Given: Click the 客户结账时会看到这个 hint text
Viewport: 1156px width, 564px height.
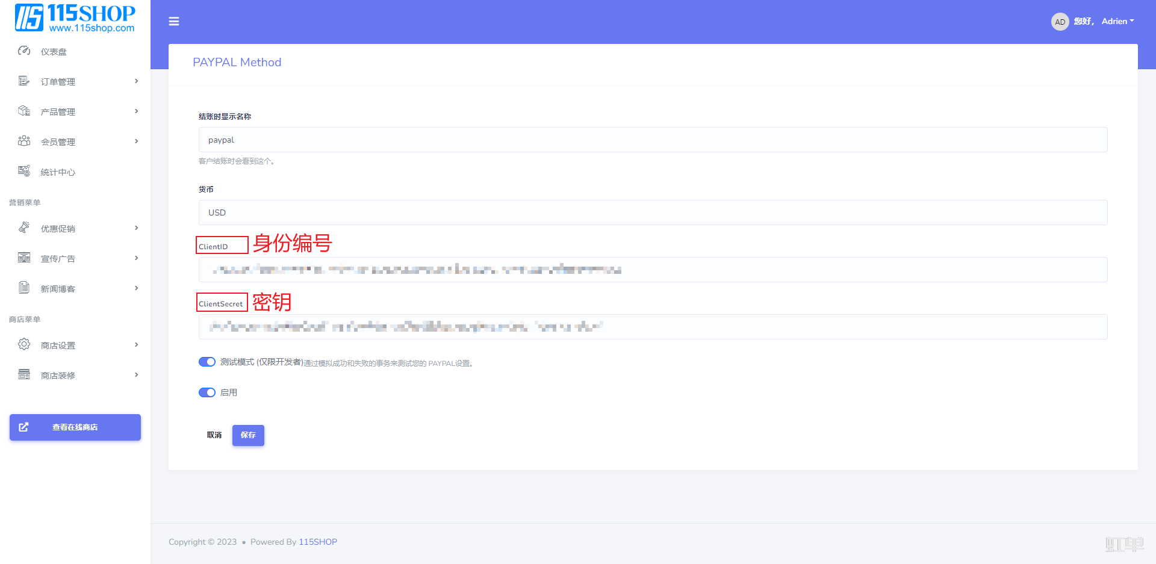Looking at the screenshot, I should coord(237,161).
